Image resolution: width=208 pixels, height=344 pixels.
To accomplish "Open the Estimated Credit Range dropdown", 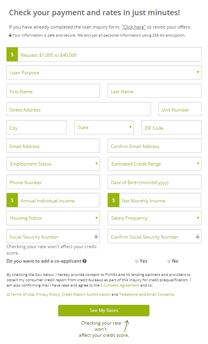I will (154, 164).
